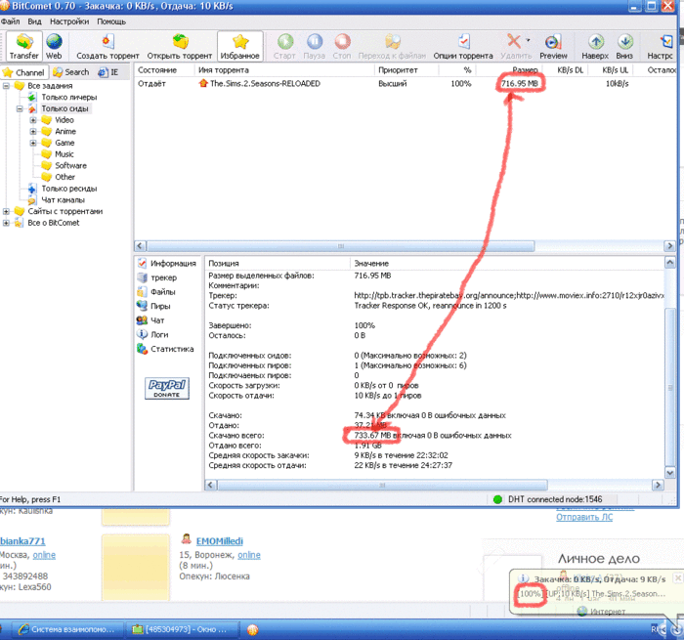Open the Помощь menu
The width and height of the screenshot is (684, 640).
(x=111, y=21)
